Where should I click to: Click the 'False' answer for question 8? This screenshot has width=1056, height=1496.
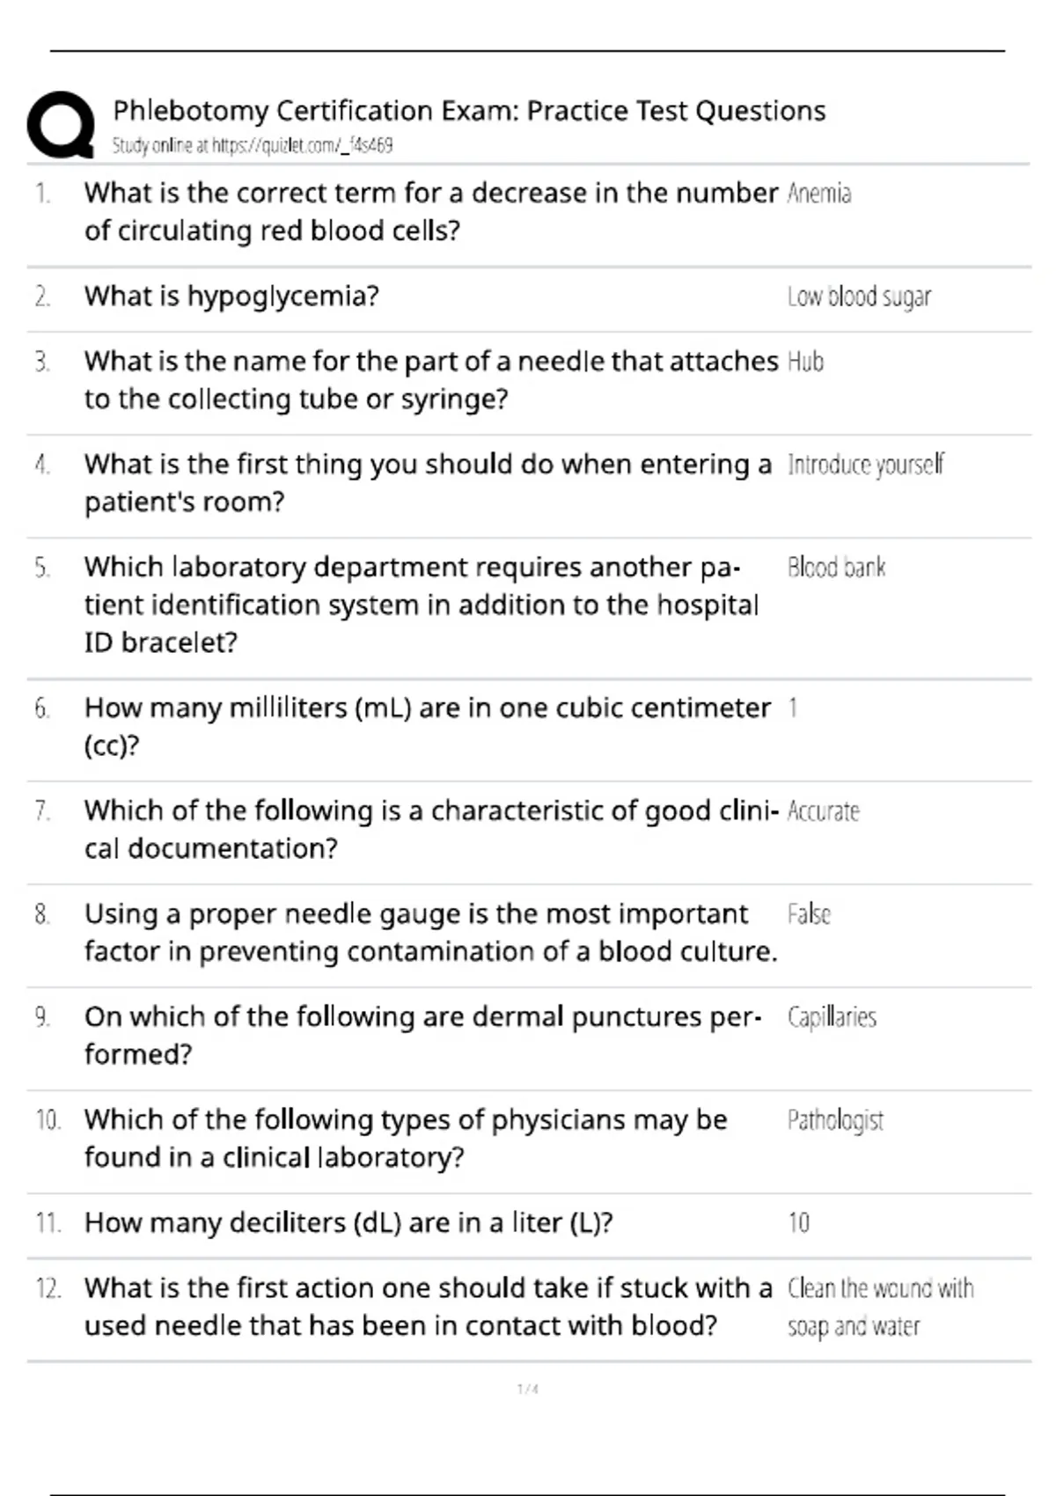click(x=809, y=914)
